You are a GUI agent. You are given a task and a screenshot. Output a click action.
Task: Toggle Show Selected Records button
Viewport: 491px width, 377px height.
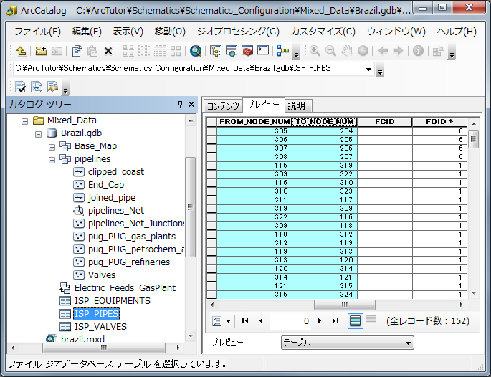click(x=371, y=319)
